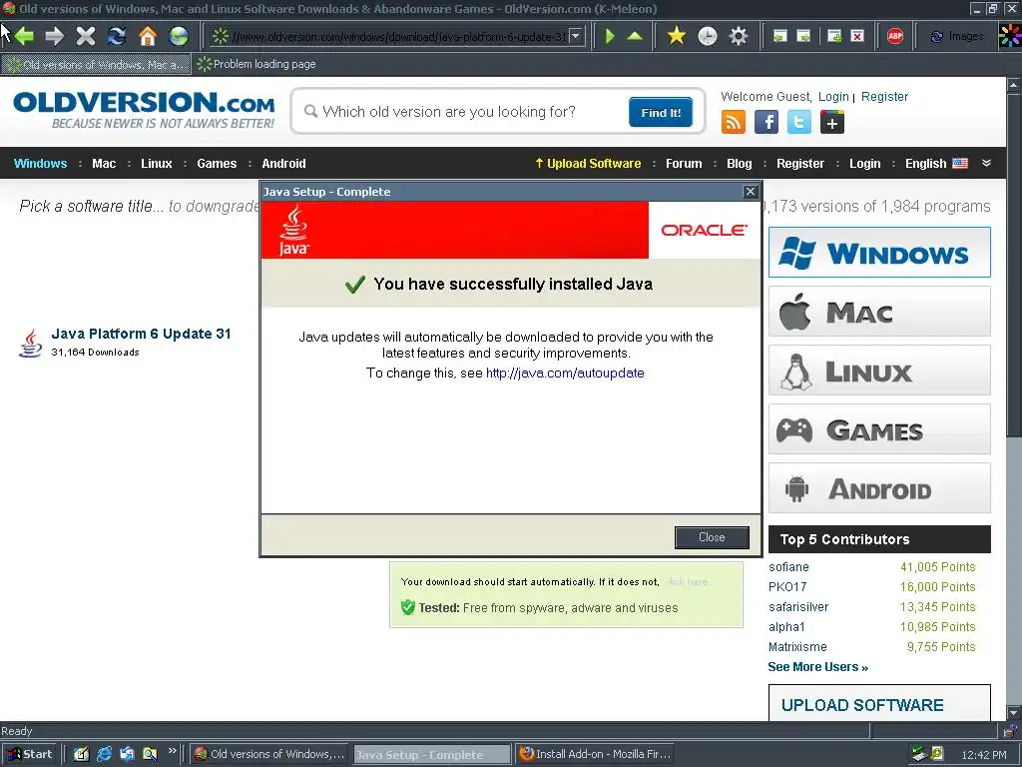Expand quick launch overflow chevron
The height and width of the screenshot is (767, 1022).
[x=172, y=751]
